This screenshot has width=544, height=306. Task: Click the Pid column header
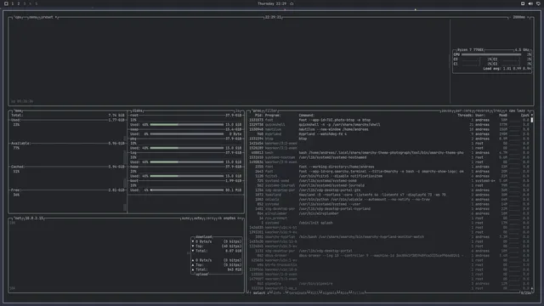click(258, 116)
